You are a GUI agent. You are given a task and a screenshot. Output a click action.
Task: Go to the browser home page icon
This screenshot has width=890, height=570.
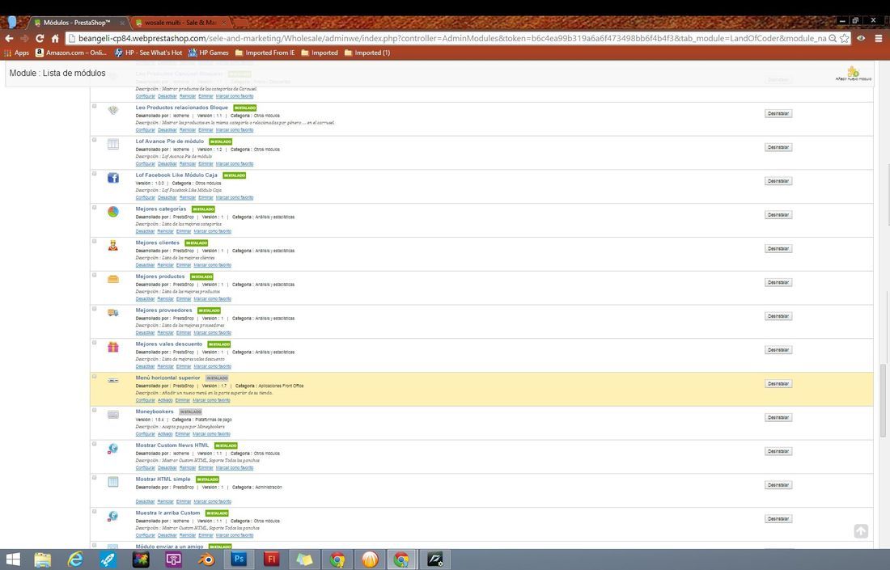point(55,38)
